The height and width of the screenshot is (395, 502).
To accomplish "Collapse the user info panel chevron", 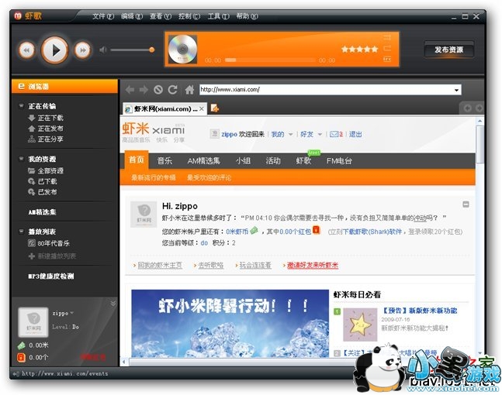I will 113,303.
